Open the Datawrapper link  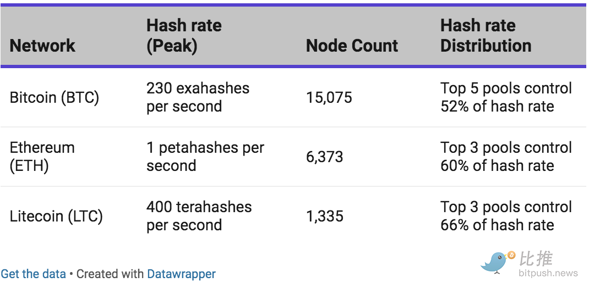182,274
